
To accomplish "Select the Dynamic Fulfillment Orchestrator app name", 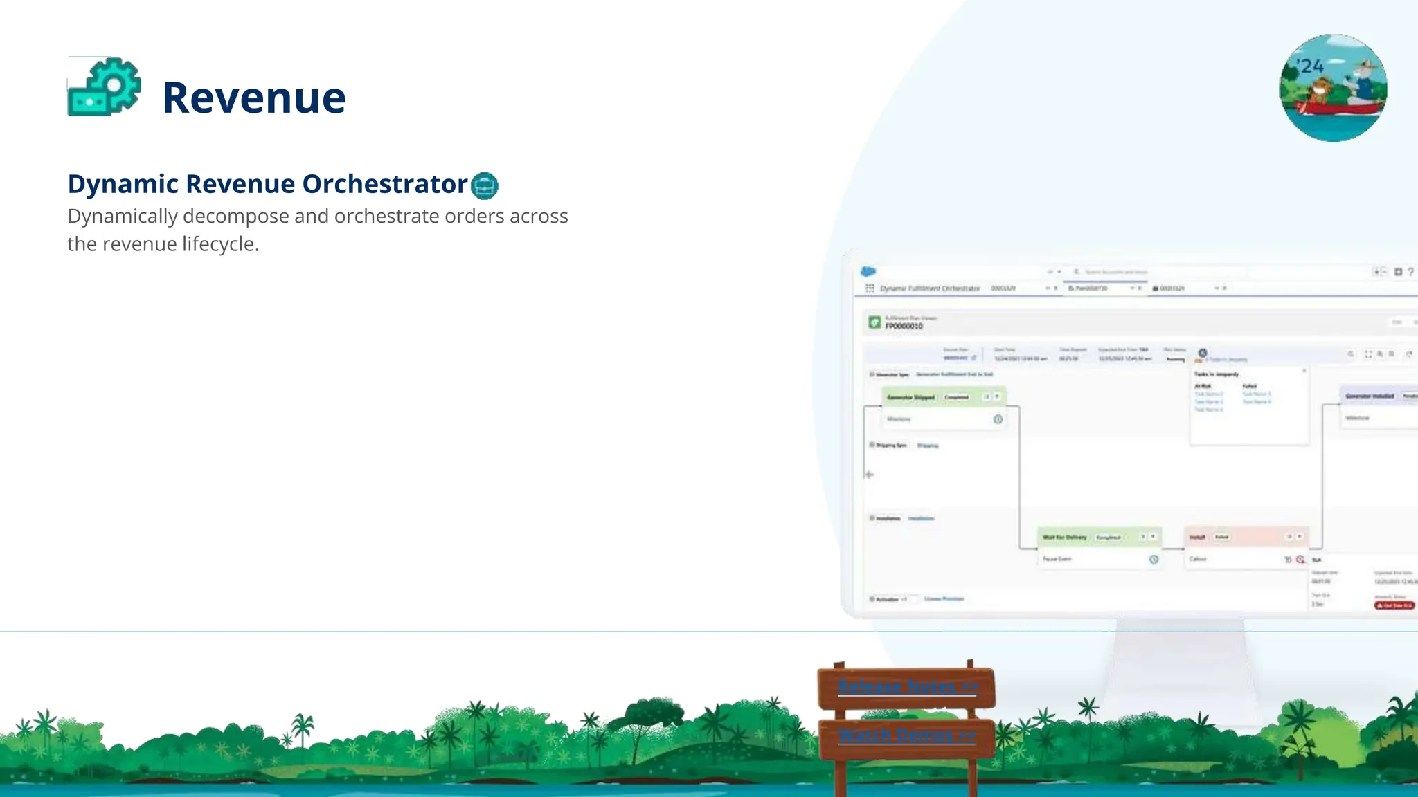I will (930, 288).
